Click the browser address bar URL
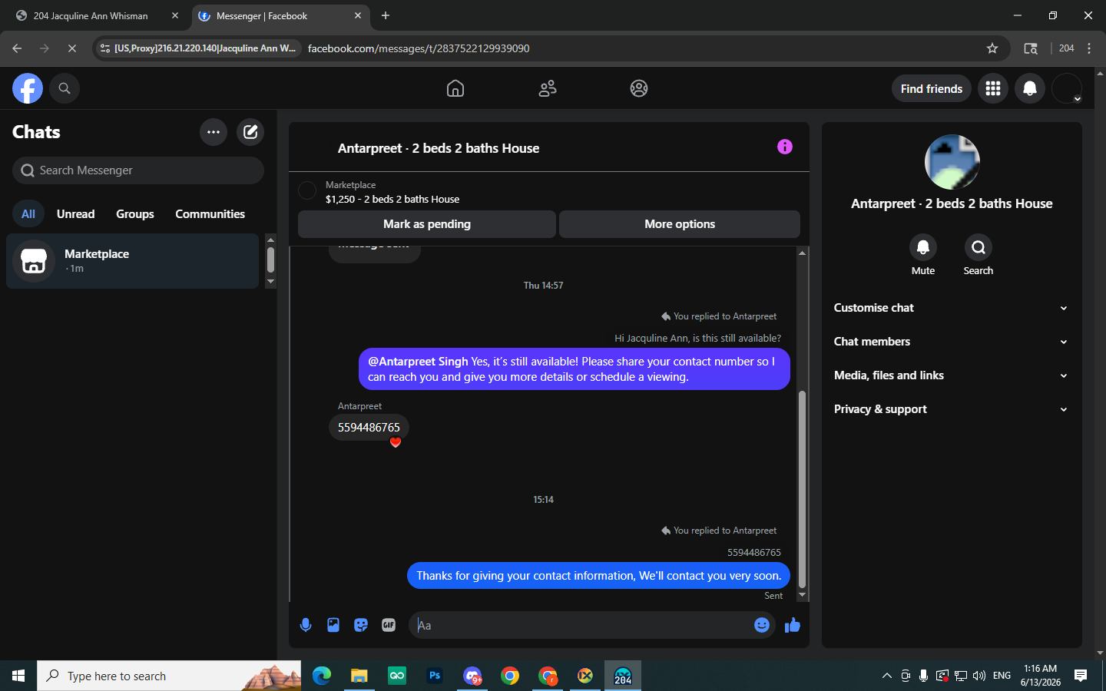 tap(419, 48)
